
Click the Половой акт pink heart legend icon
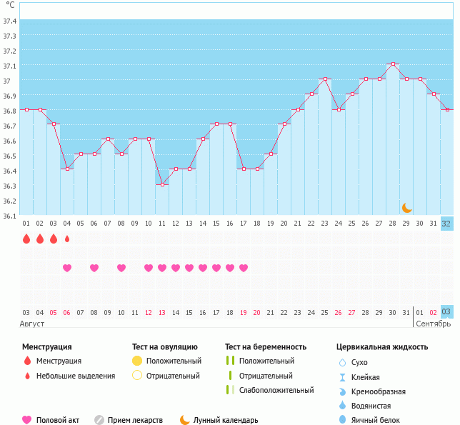27,420
